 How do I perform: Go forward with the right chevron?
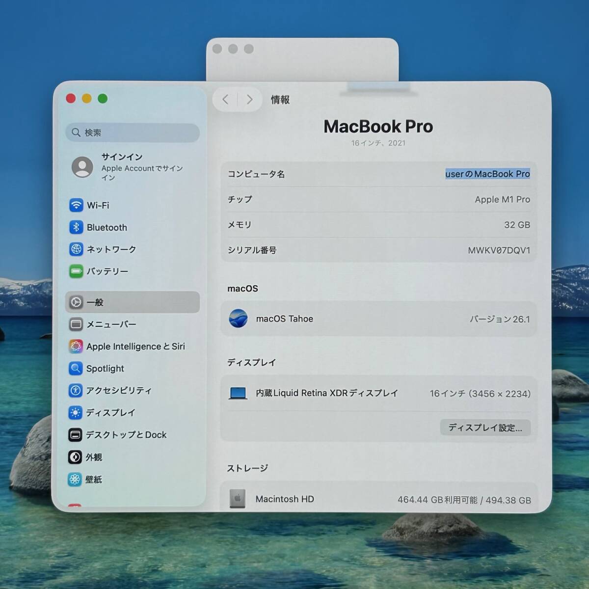pos(250,100)
